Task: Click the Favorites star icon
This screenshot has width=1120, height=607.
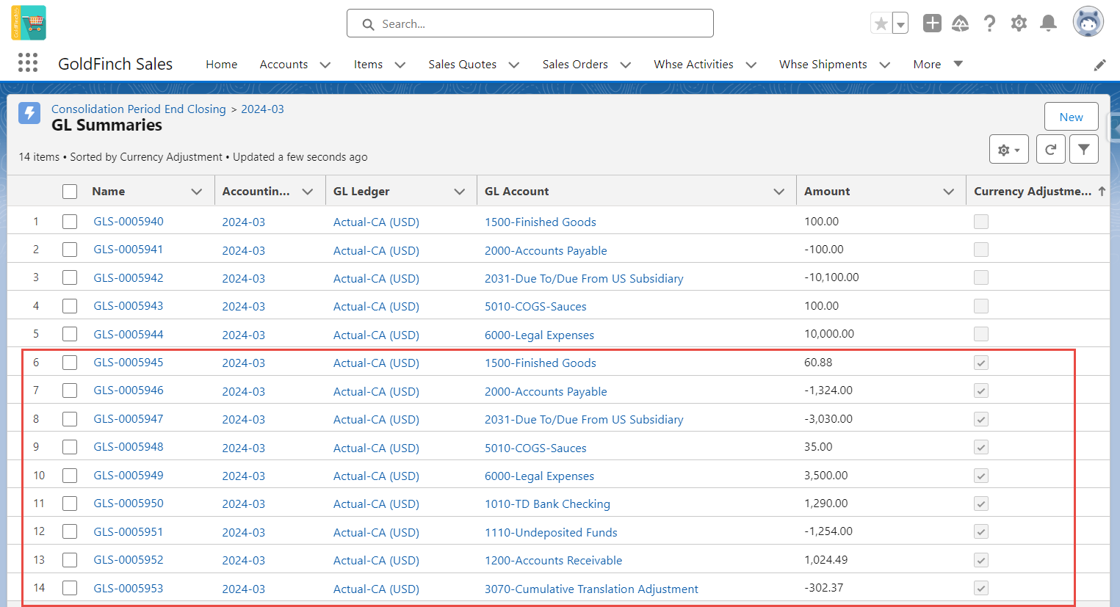Action: tap(881, 23)
